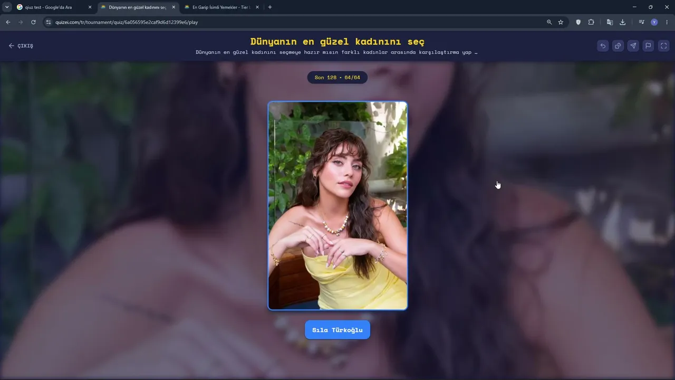
Task: Click the Son 128 • 64/64 round badge
Action: point(337,78)
